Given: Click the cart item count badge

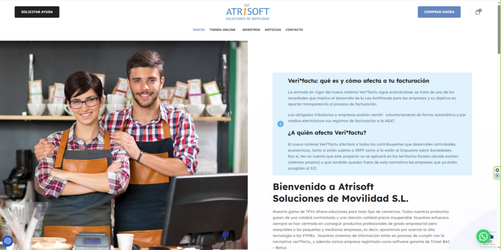Looking at the screenshot, I should [x=480, y=10].
